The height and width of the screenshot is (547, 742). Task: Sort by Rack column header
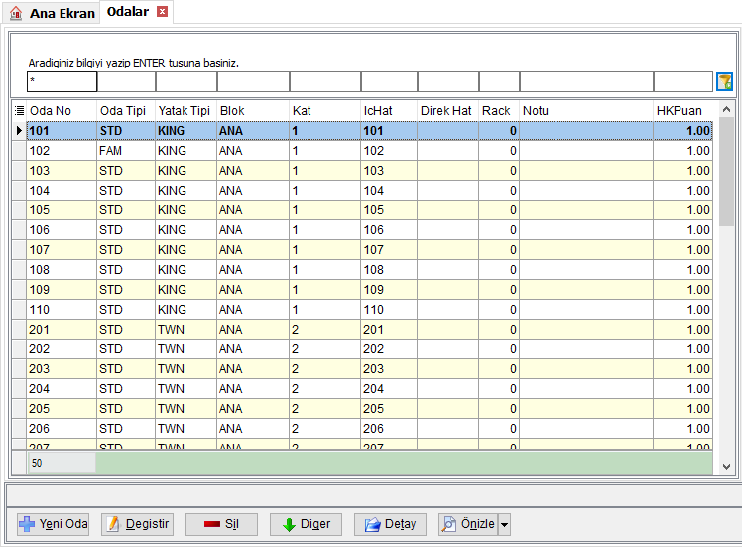499,111
